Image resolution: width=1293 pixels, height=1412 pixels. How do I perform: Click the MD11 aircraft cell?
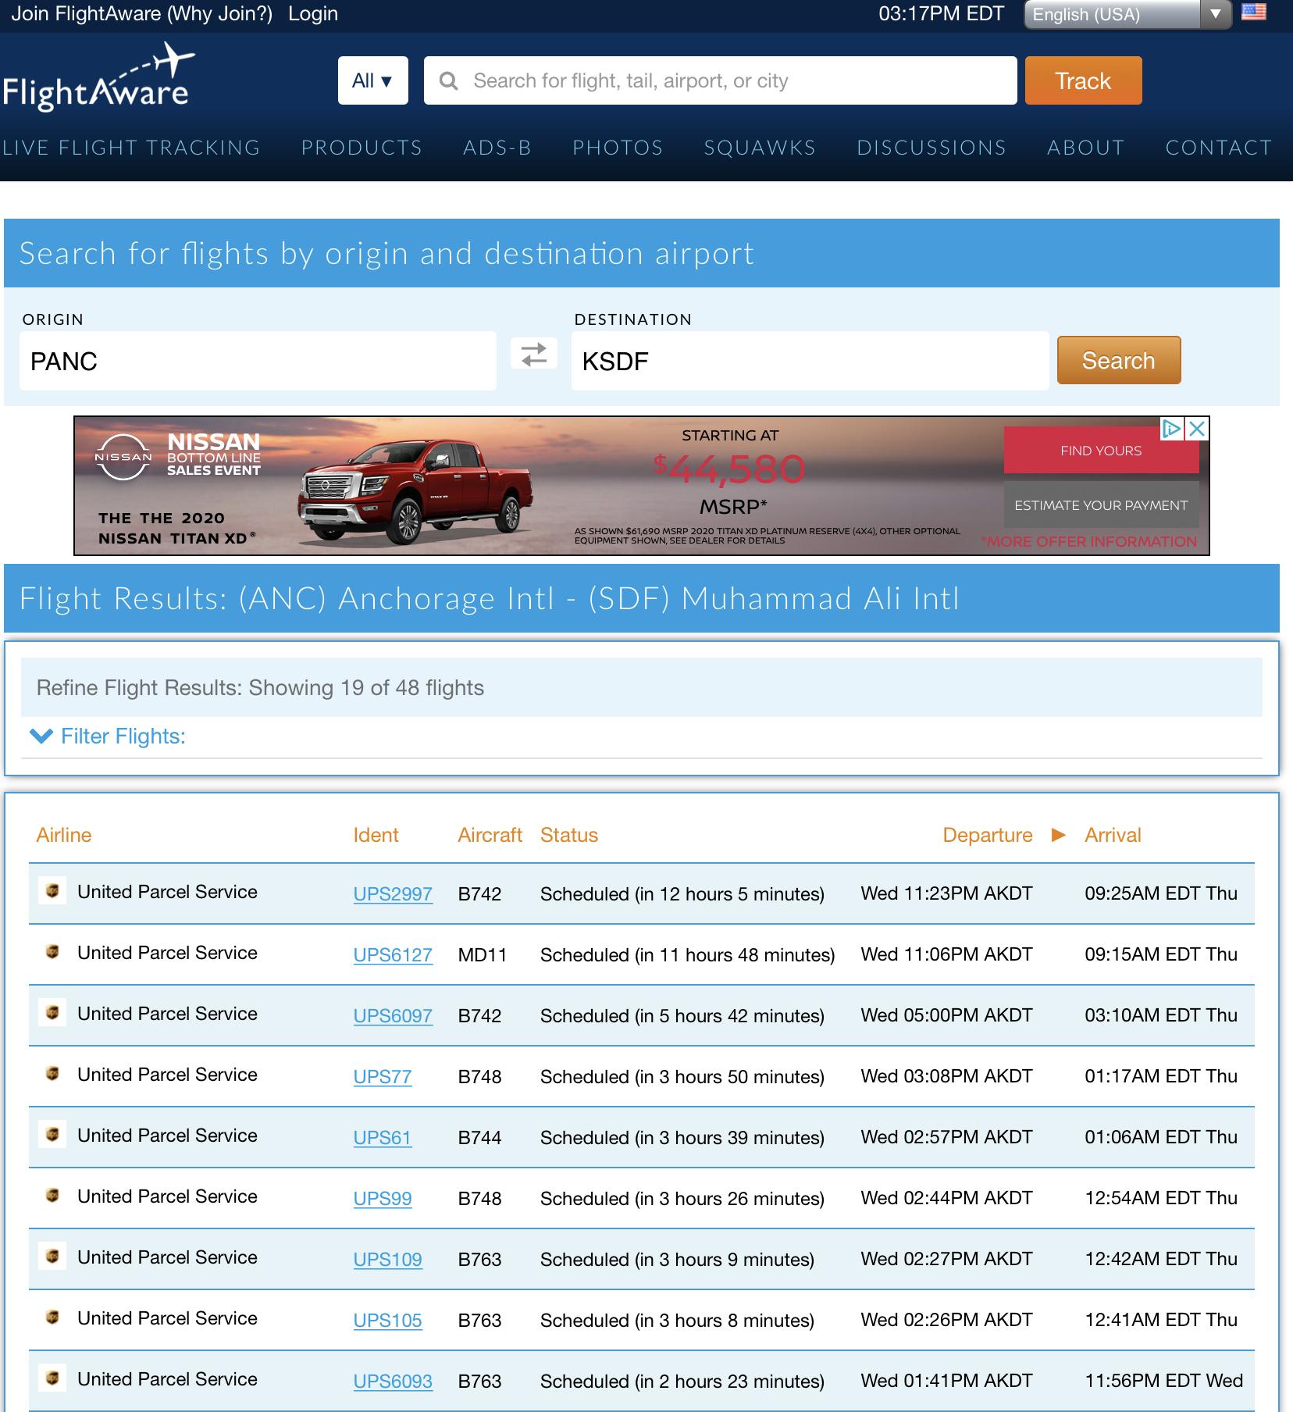(483, 954)
